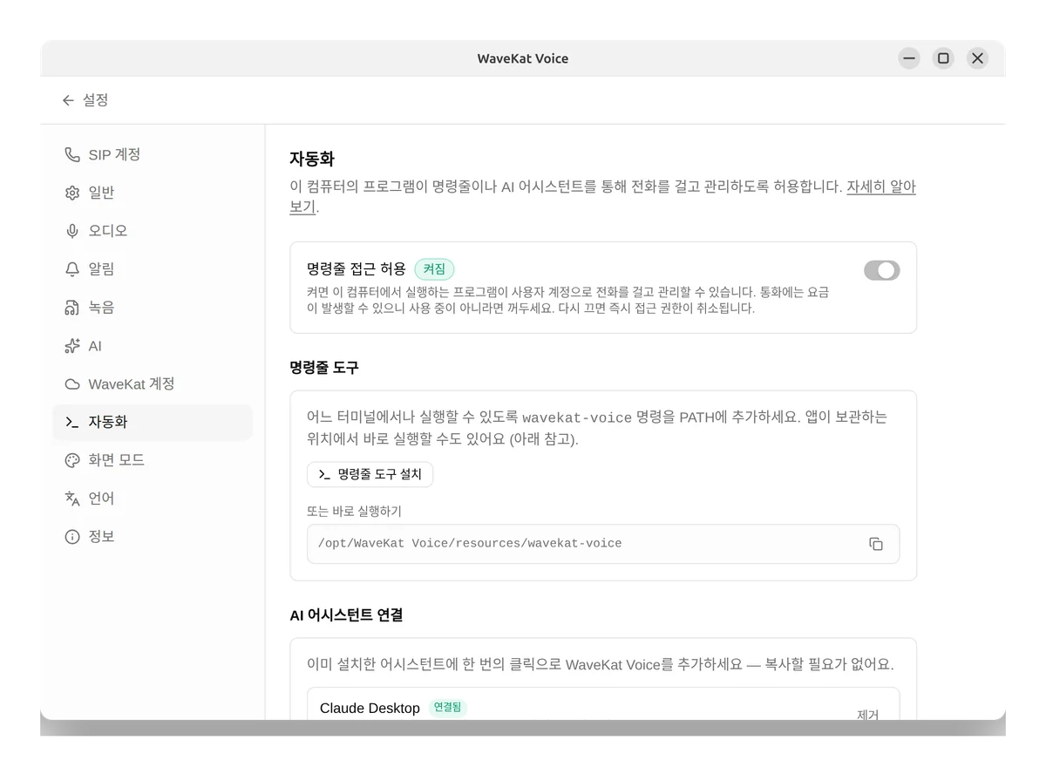Click the cloud icon beside WaveKat 계정
Image resolution: width=1046 pixels, height=760 pixels.
[72, 384]
